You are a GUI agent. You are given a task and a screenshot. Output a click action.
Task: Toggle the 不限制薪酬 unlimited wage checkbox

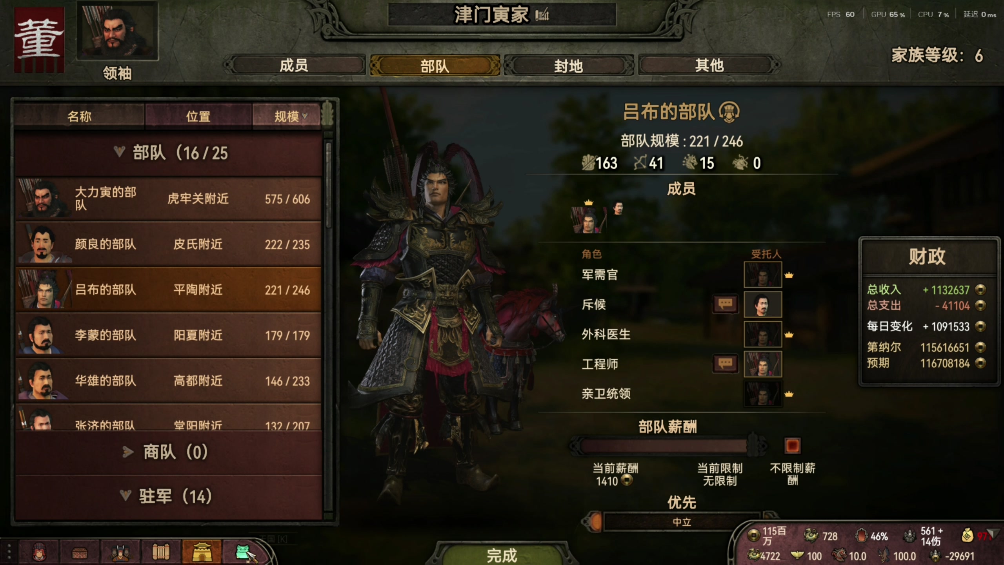point(792,446)
